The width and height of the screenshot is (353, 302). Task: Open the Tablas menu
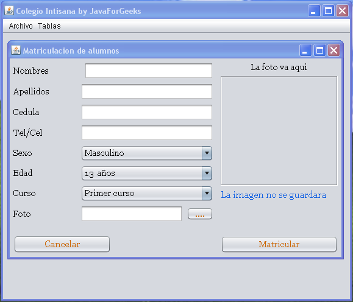click(49, 26)
